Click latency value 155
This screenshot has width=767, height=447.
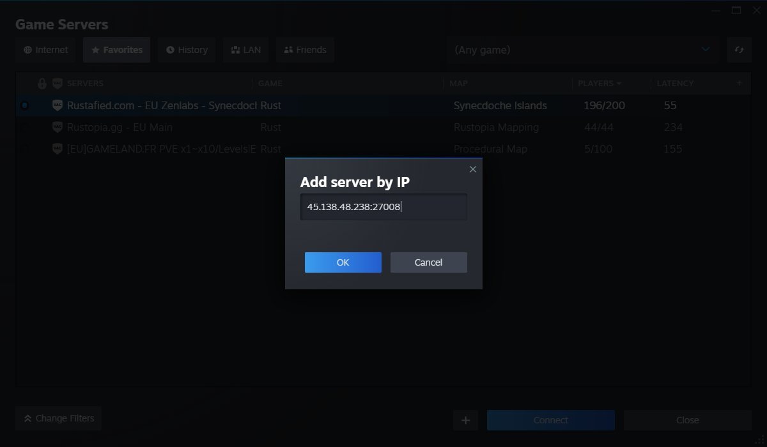tap(673, 149)
